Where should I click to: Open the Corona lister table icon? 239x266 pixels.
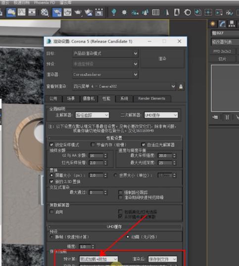[156, 12]
